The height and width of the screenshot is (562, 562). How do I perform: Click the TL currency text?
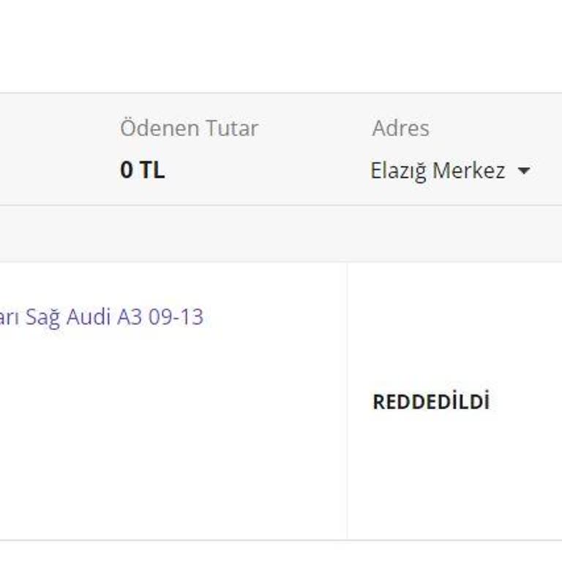pyautogui.click(x=152, y=171)
